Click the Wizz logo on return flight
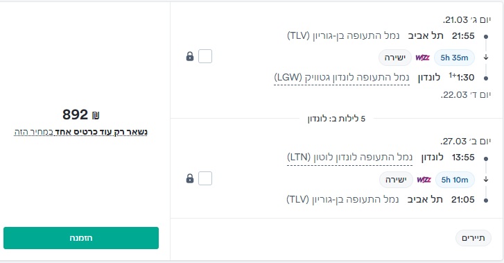504x263 pixels. [x=424, y=180]
